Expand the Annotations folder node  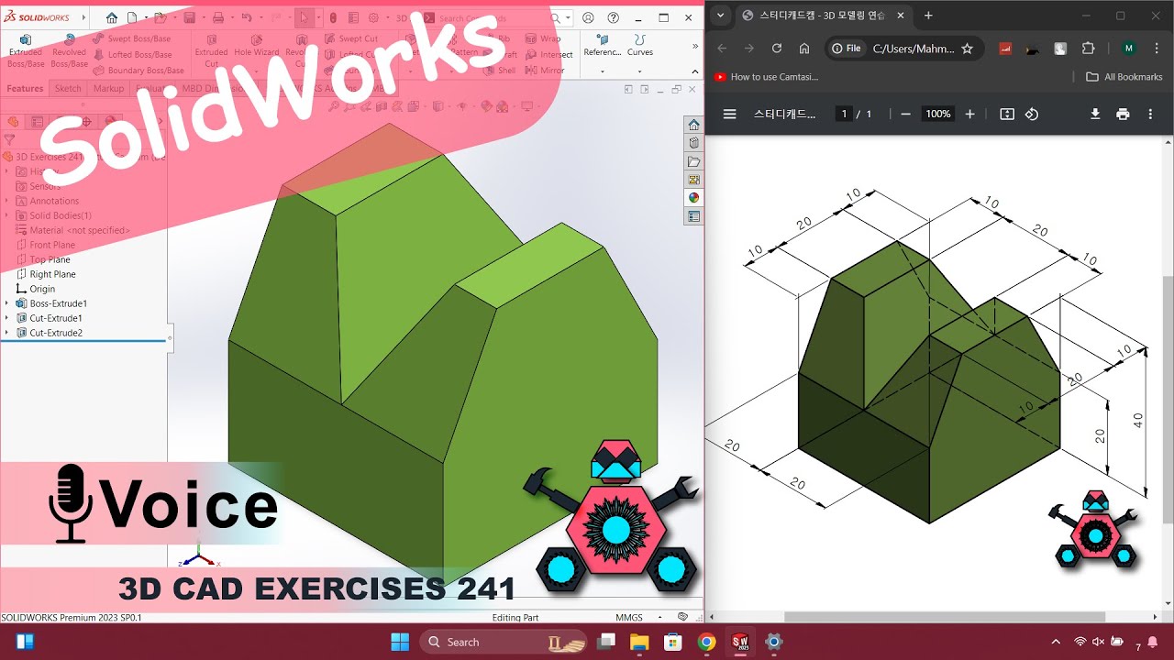(x=7, y=201)
